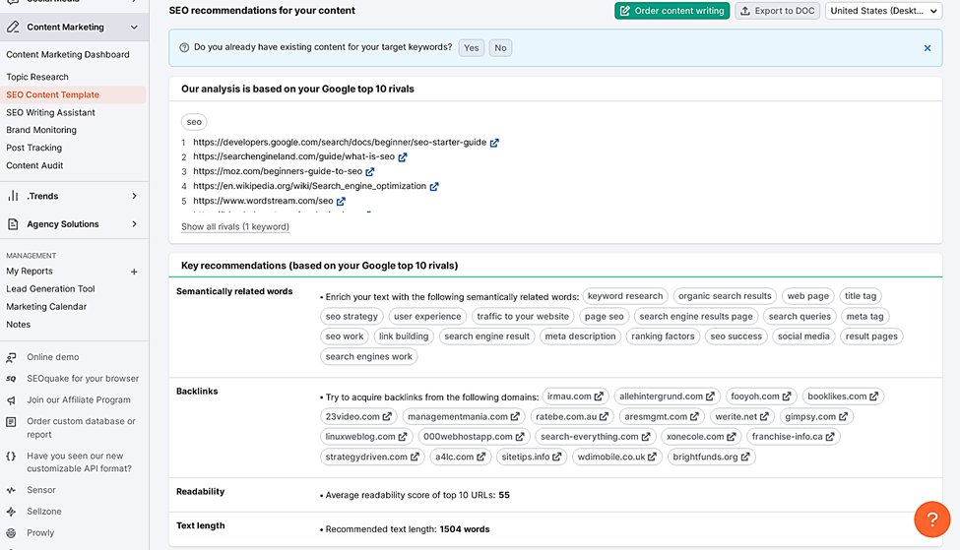Image resolution: width=960 pixels, height=550 pixels.
Task: Click the Agency Solutions document icon
Action: [x=13, y=224]
